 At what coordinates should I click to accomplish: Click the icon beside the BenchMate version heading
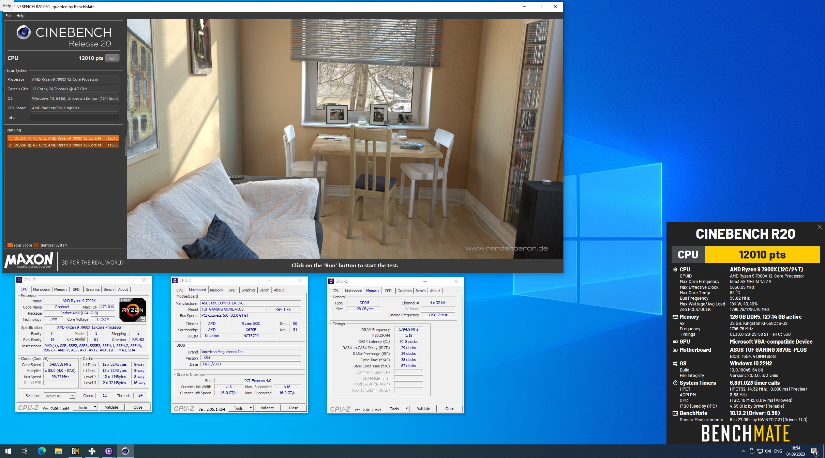(x=675, y=413)
